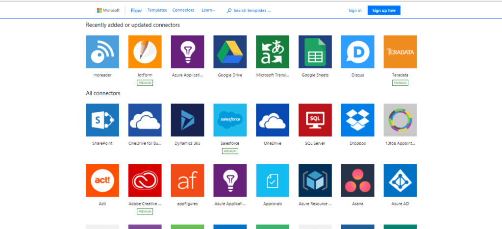Open the Inoreader connector icon
This screenshot has height=229, width=502.
pyautogui.click(x=102, y=51)
